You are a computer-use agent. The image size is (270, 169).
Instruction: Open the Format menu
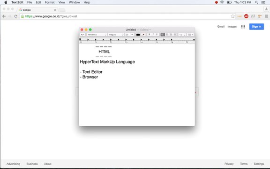click(50, 2)
